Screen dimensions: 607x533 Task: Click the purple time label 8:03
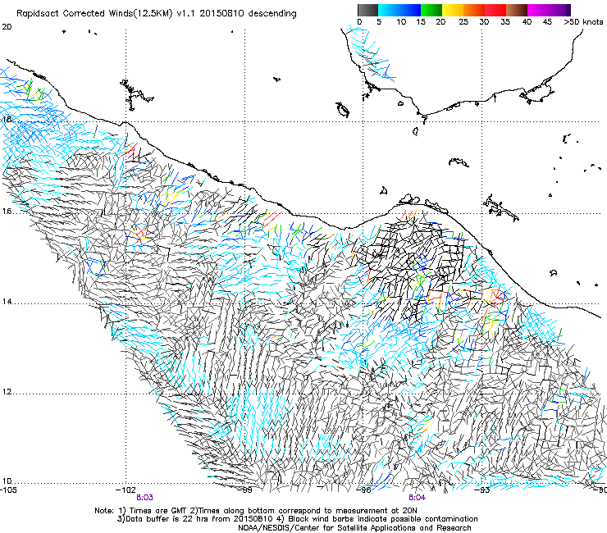pyautogui.click(x=144, y=498)
